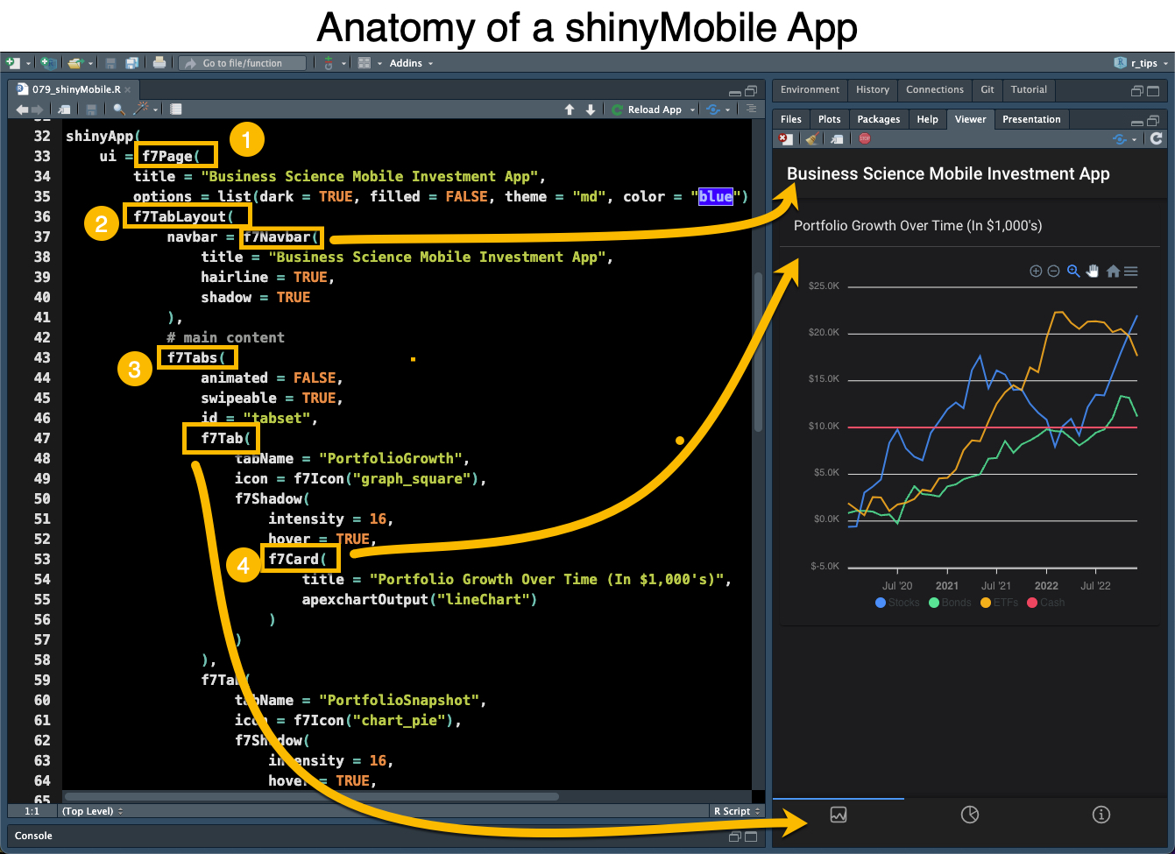The image size is (1175, 854).
Task: Click the version control Git icon
Action: click(x=329, y=63)
